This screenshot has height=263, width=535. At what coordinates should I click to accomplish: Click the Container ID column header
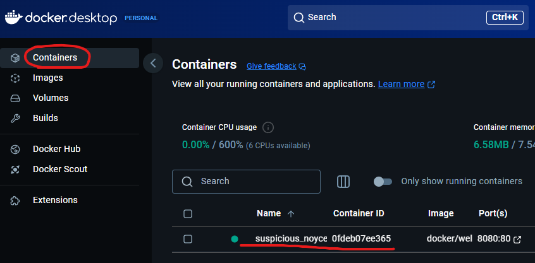(359, 214)
